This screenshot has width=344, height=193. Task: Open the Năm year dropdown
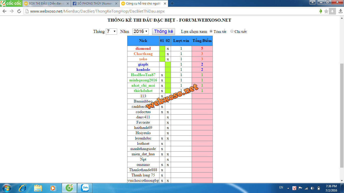(x=141, y=31)
